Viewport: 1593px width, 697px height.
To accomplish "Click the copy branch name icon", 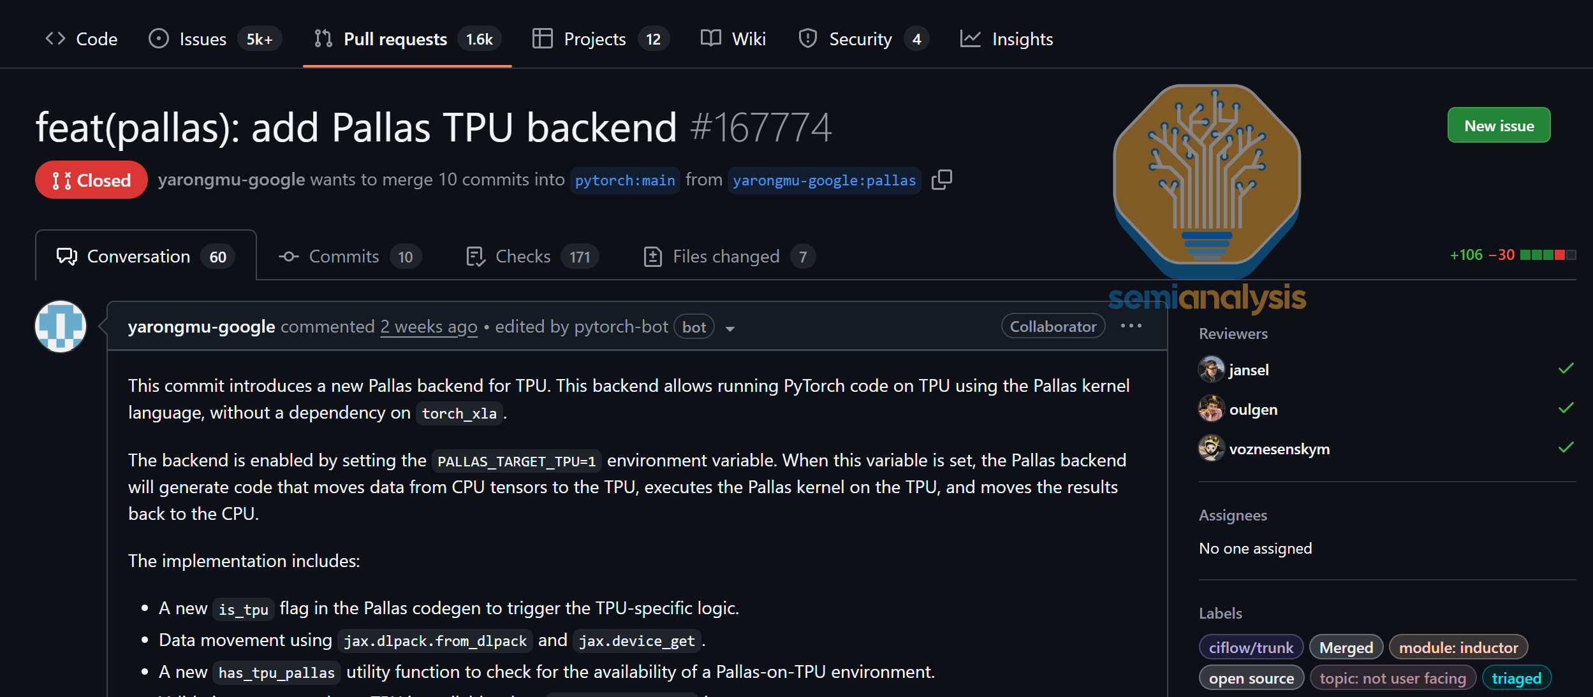I will 941,180.
